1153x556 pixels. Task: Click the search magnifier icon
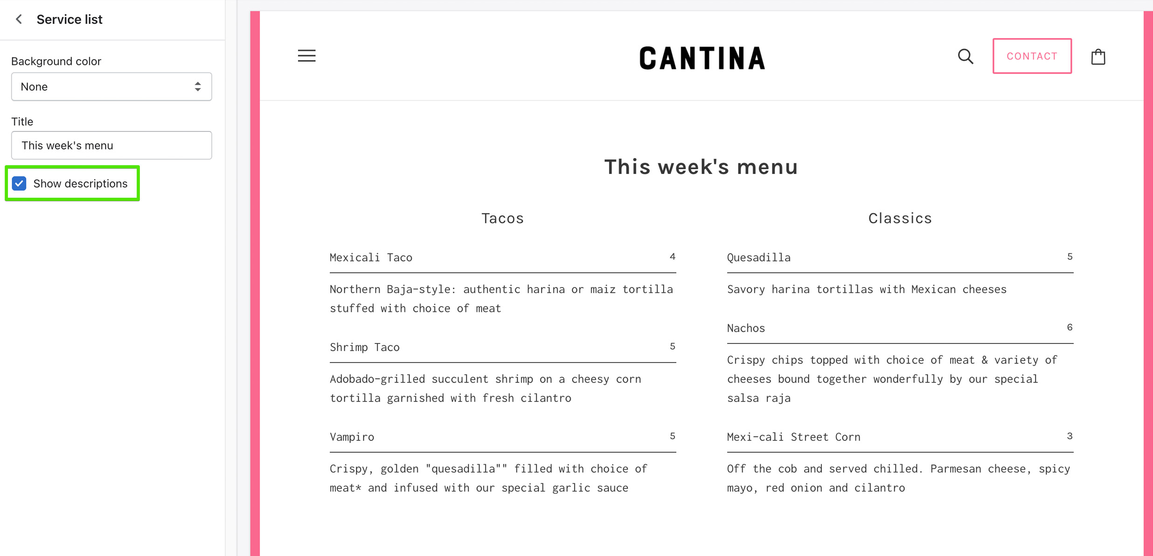[965, 56]
